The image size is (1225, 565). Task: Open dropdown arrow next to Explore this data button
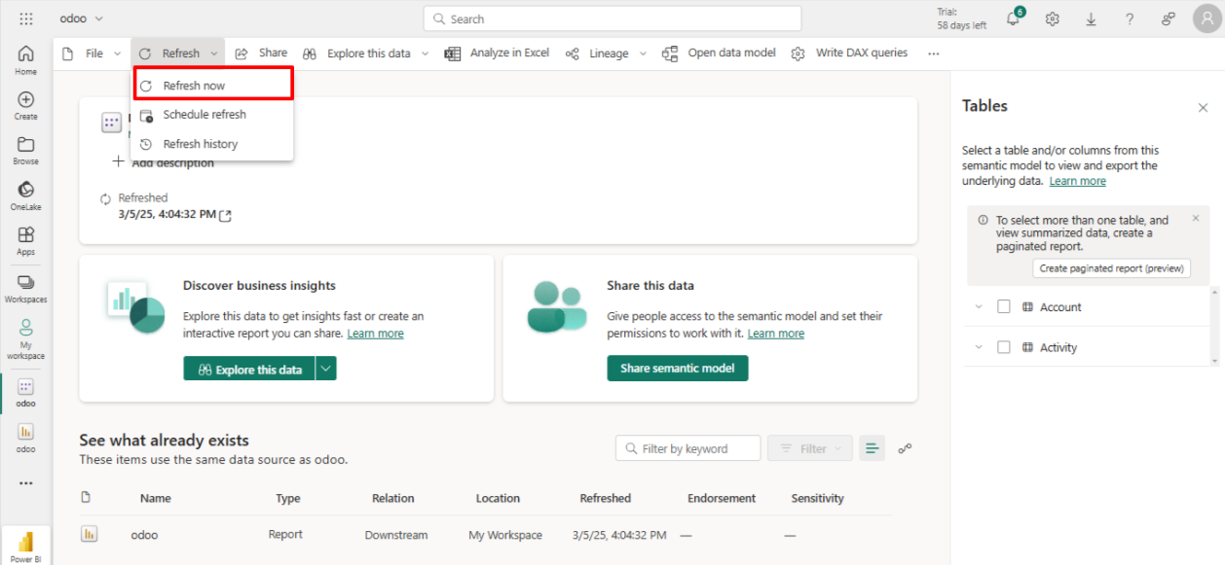(x=326, y=369)
